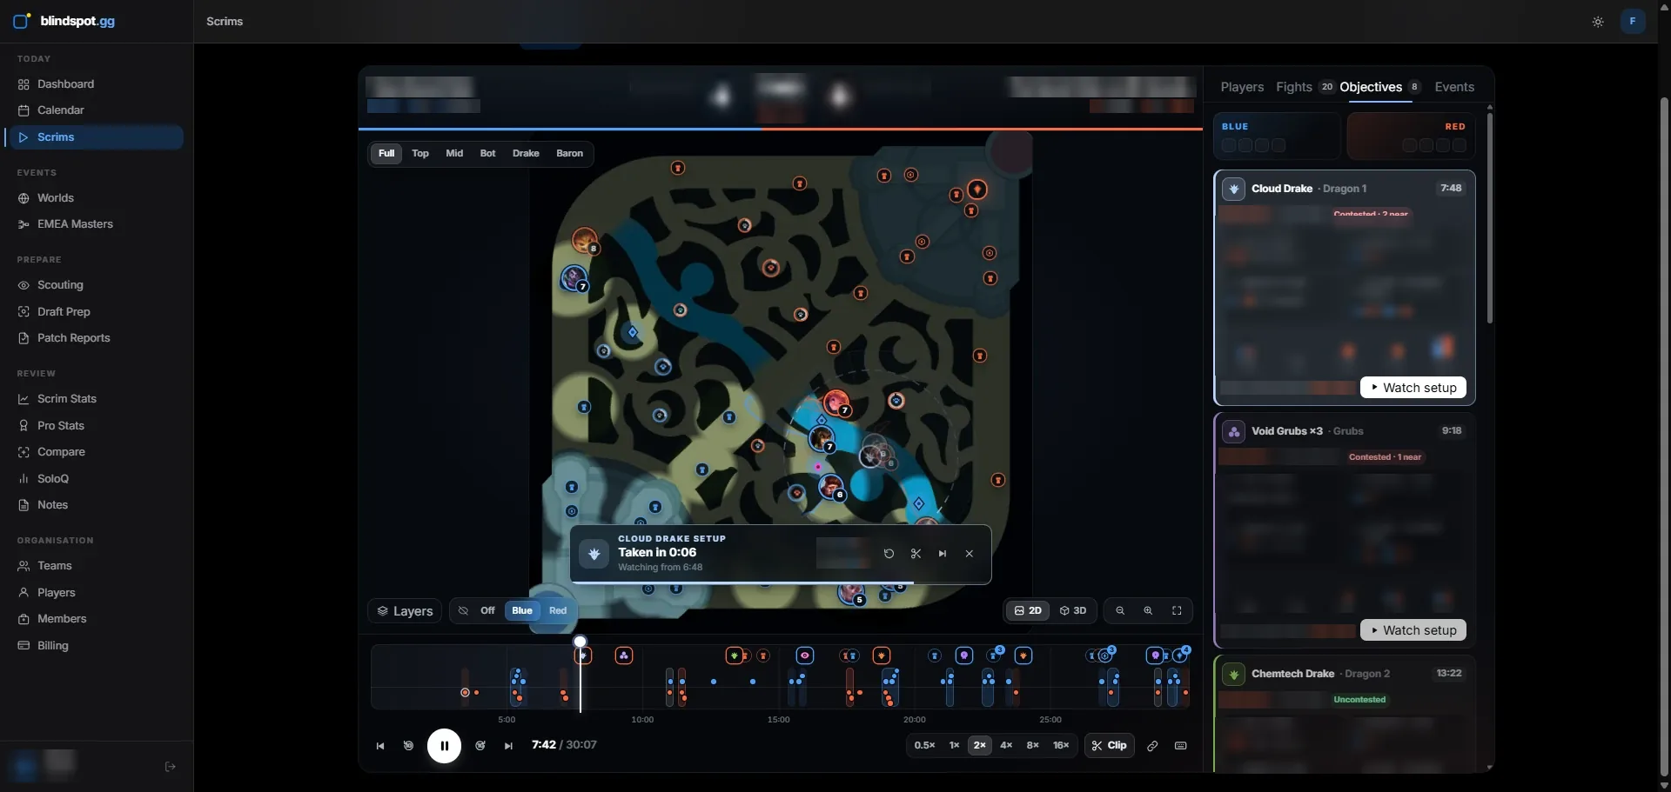Set playback speed to 1×
The height and width of the screenshot is (792, 1671).
[954, 746]
